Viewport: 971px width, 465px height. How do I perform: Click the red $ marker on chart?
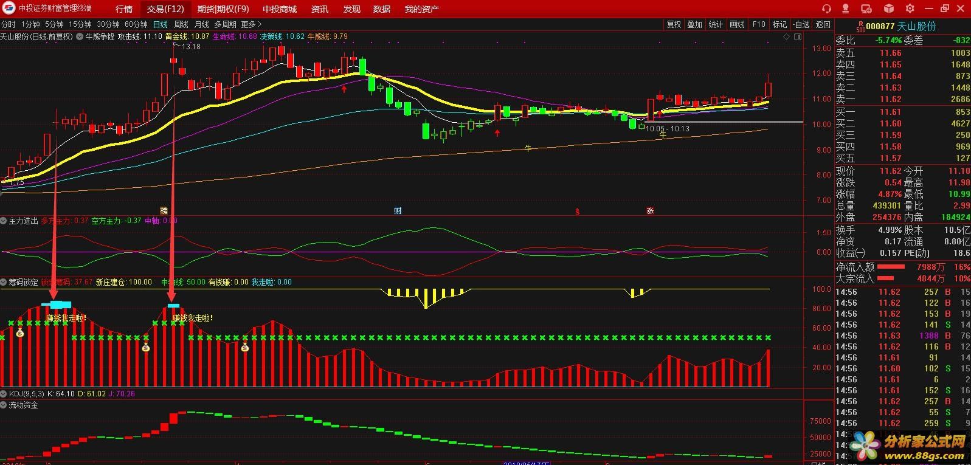(x=577, y=212)
